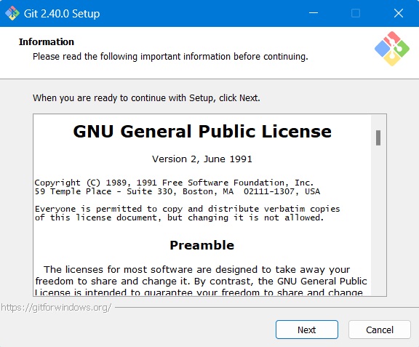419x347 pixels.
Task: Click the 'Version 2, June 1991' text
Action: point(202,159)
